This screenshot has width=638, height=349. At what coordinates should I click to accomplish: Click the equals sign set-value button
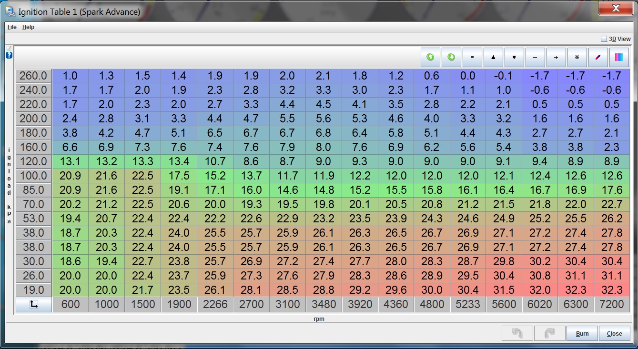[472, 57]
